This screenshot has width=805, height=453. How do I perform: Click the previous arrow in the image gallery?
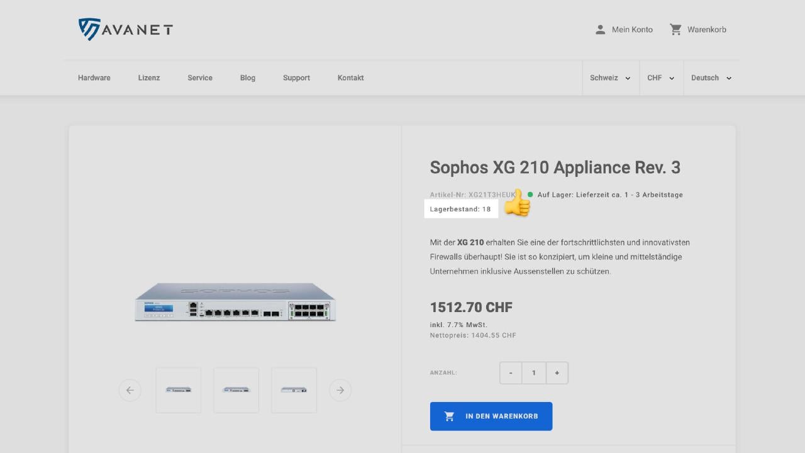[x=130, y=390]
